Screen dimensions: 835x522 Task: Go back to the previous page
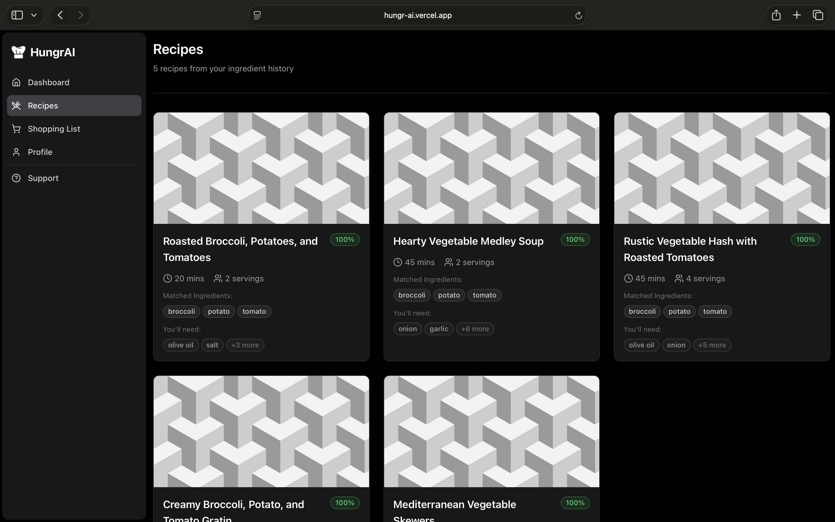60,15
